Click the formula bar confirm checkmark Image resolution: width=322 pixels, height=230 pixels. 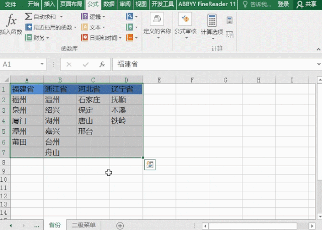(x=86, y=64)
